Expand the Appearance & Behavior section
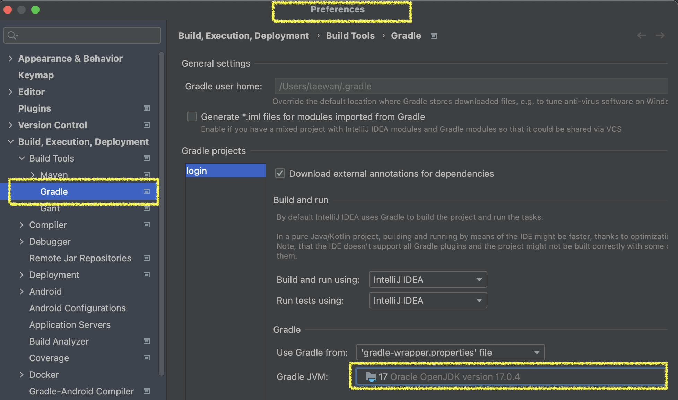Screen dimensions: 678x400 point(10,59)
